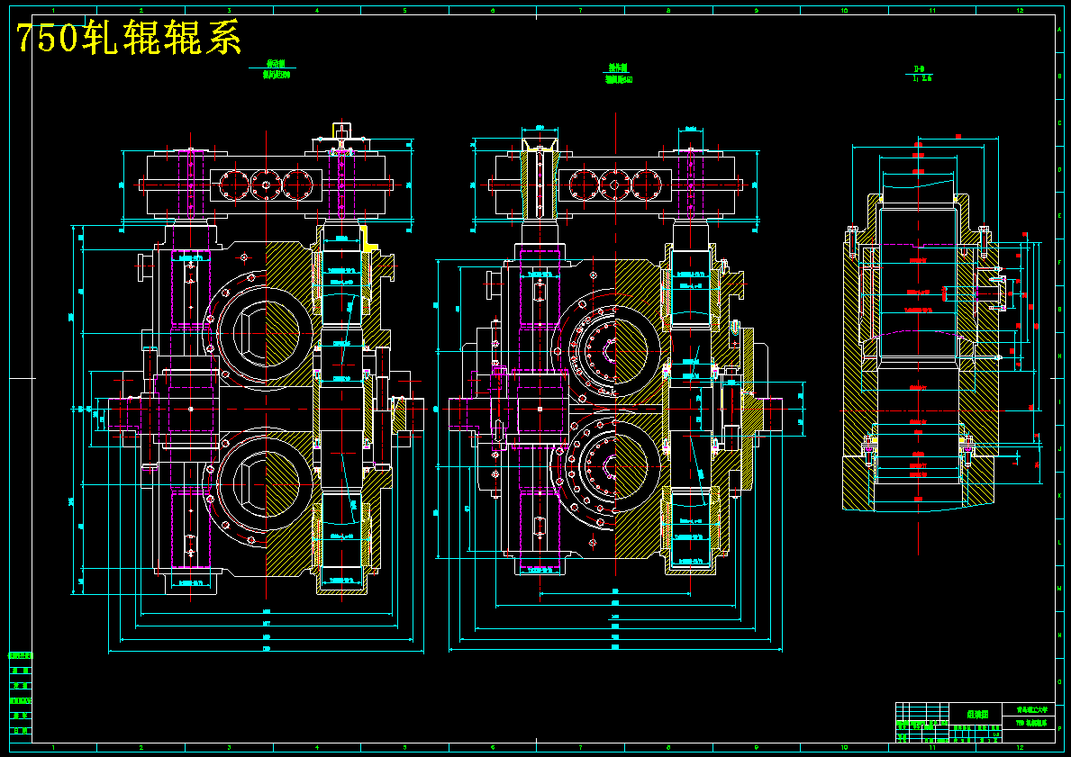The image size is (1071, 757).
Task: Select the three-bolt-circle crosshead on the 传动侧 view
Action: pyautogui.click(x=266, y=185)
